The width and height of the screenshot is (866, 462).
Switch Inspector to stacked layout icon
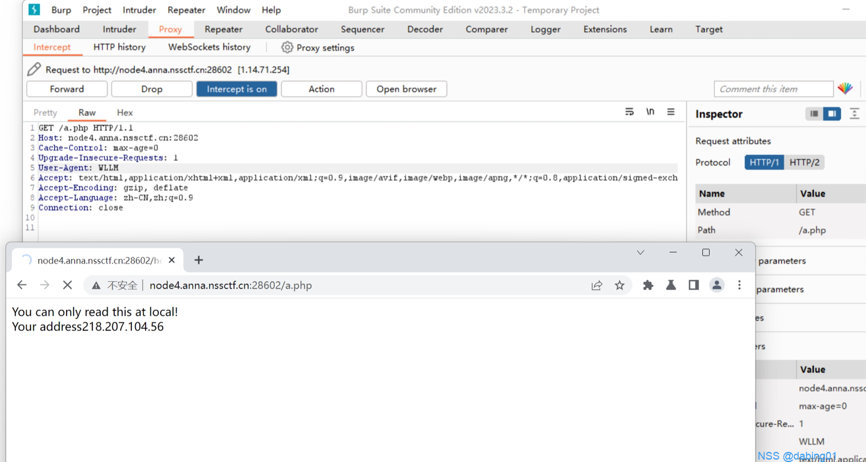click(x=814, y=114)
